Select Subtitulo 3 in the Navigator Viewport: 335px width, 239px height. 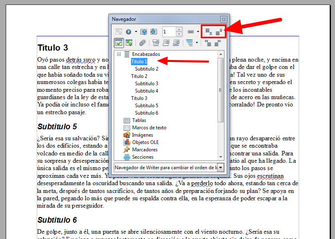pyautogui.click(x=146, y=84)
